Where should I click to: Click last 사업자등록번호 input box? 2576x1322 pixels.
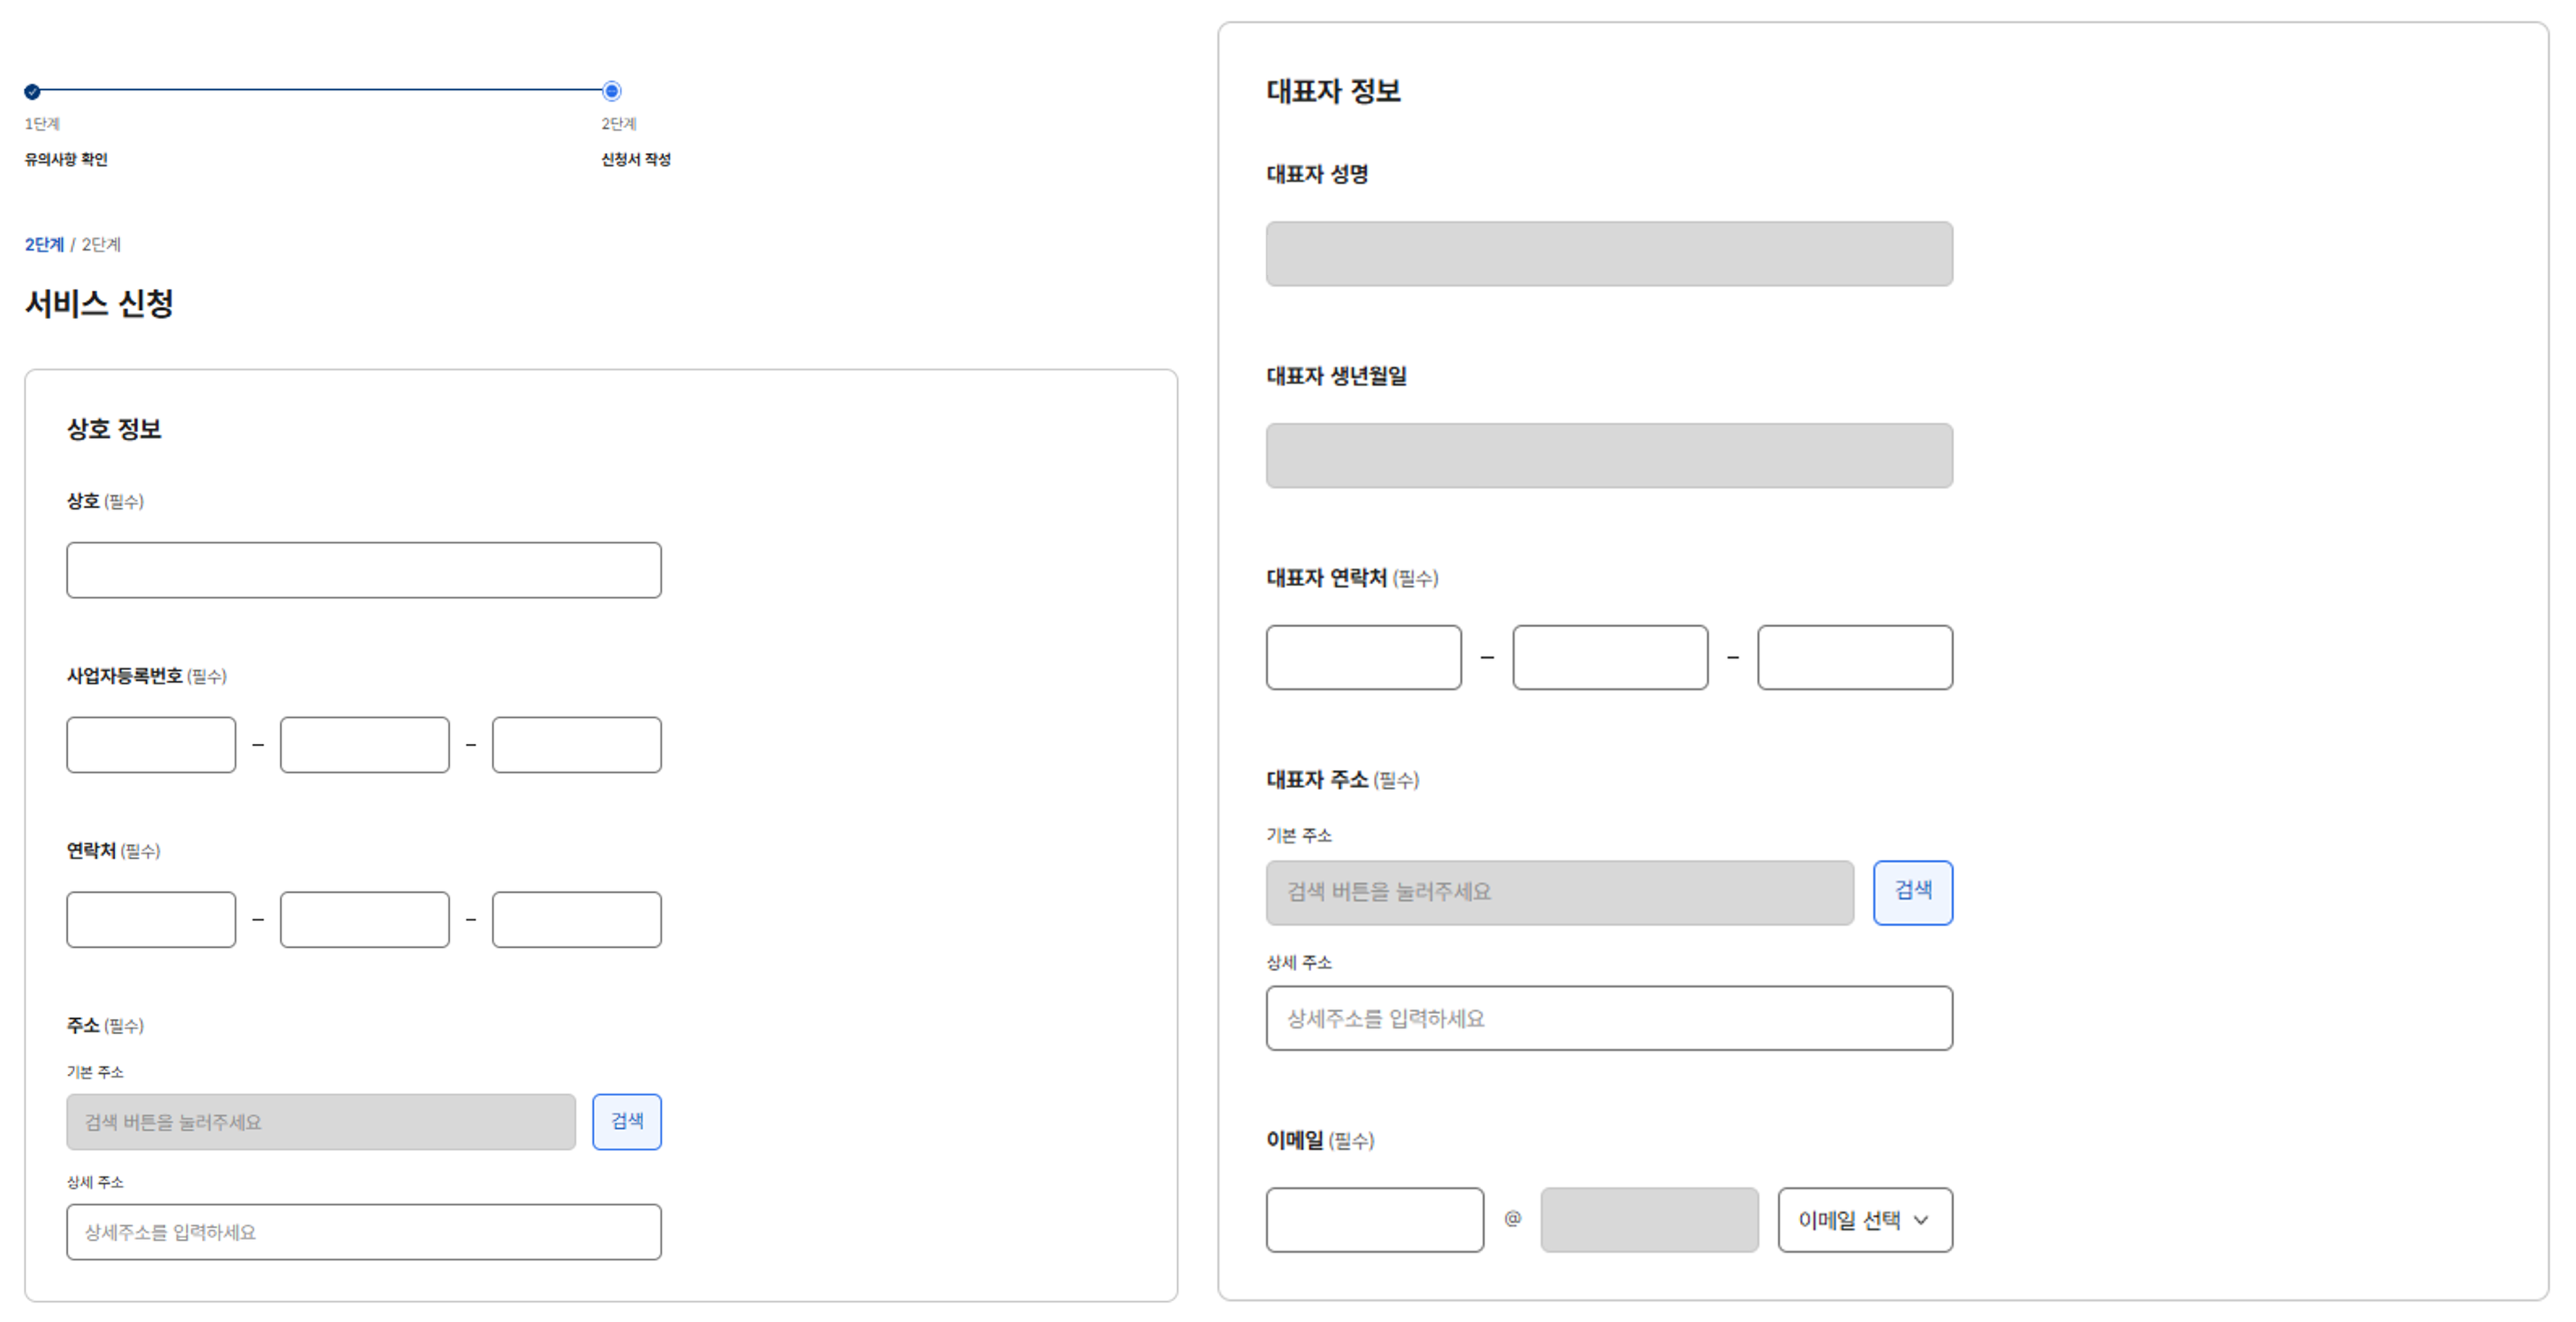[x=576, y=745]
